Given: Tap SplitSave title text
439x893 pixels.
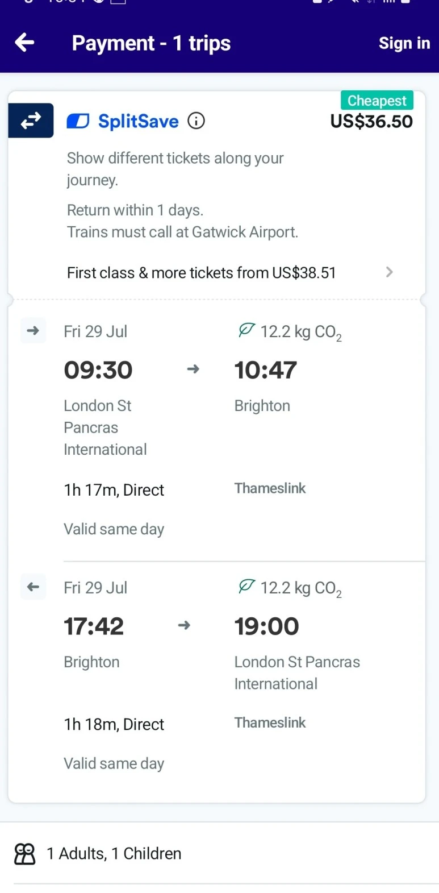Looking at the screenshot, I should [138, 121].
